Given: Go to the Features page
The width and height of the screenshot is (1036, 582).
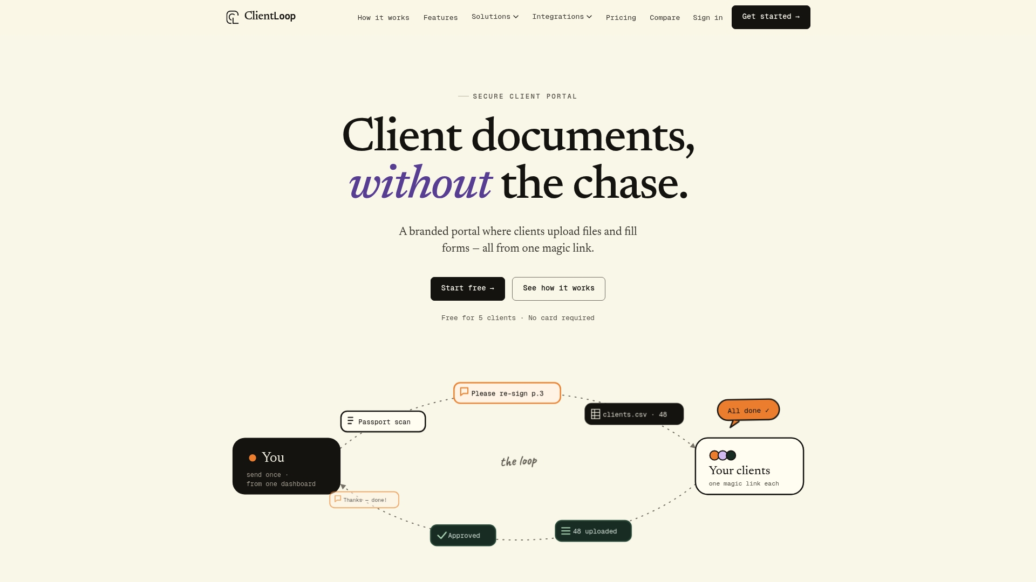Looking at the screenshot, I should 440,18.
